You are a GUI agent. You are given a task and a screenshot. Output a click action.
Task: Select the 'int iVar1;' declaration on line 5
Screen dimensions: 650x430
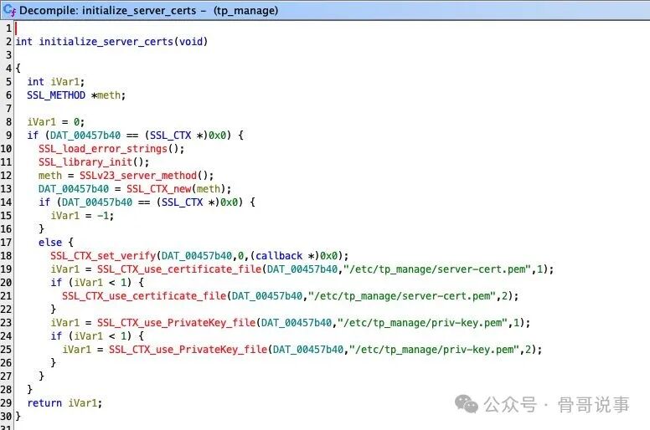[x=56, y=82]
